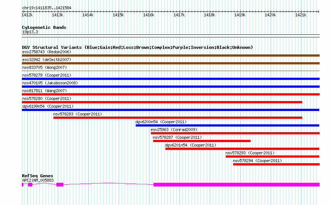
Task: Open the nsv578279 (Cooper2011) blue gain bar
Action: click(171, 79)
